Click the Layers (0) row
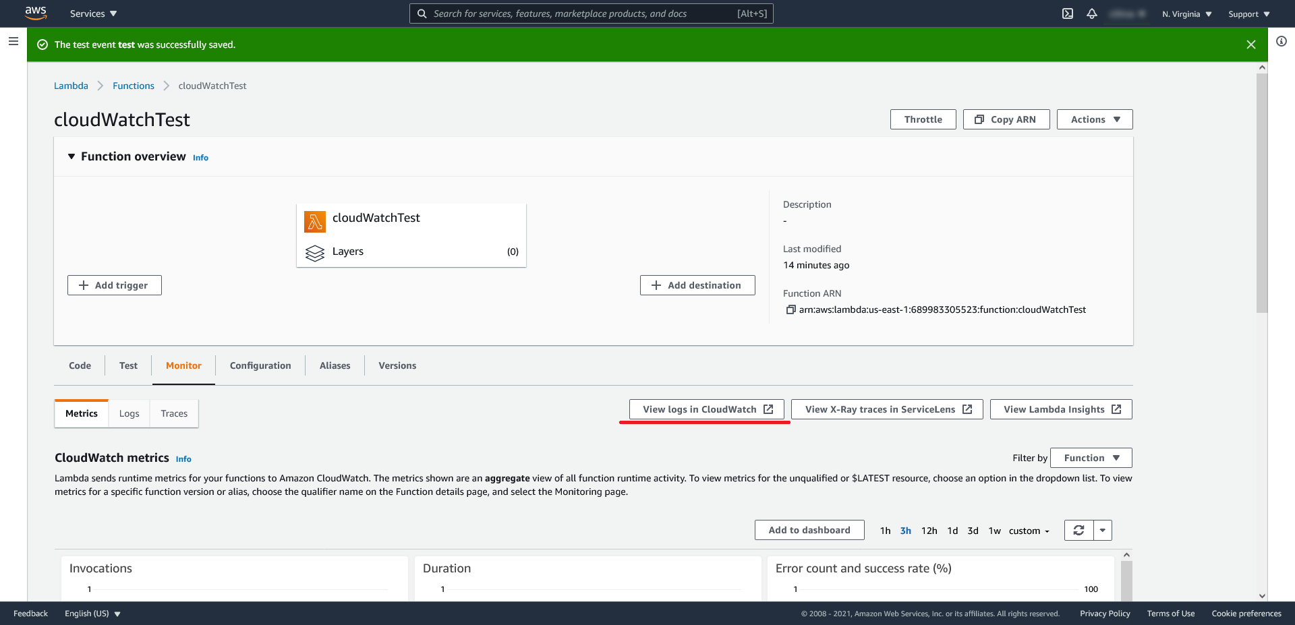The height and width of the screenshot is (625, 1295). coord(411,251)
